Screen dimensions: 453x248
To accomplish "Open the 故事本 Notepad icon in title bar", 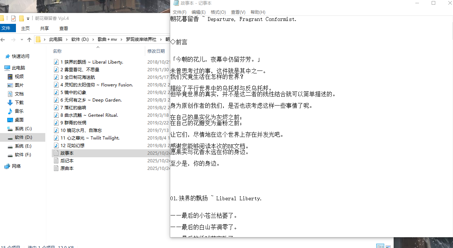I will point(176,3).
